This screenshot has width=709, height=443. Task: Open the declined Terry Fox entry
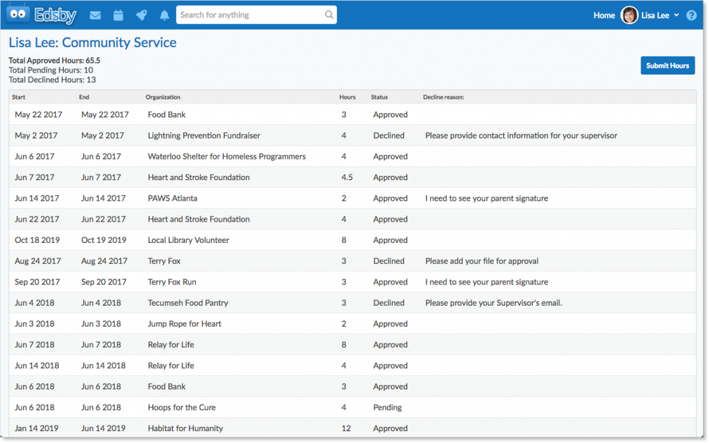coord(164,261)
